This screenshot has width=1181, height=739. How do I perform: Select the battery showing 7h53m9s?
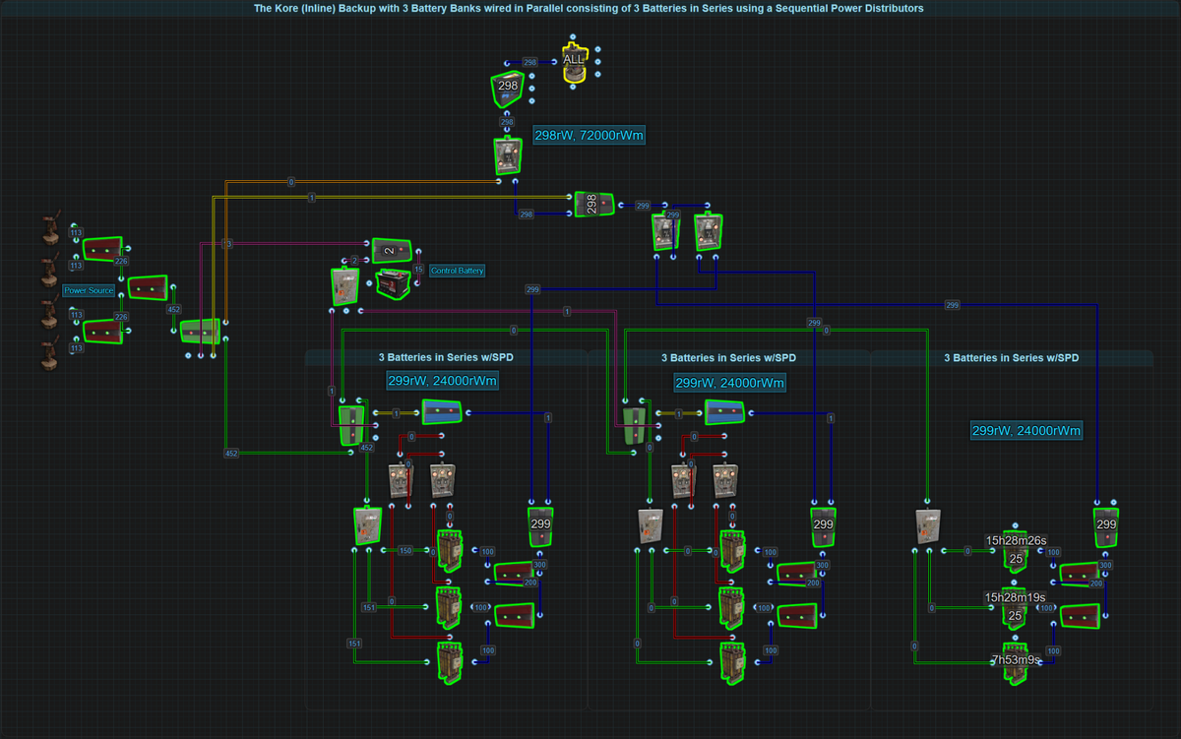pyautogui.click(x=1017, y=664)
